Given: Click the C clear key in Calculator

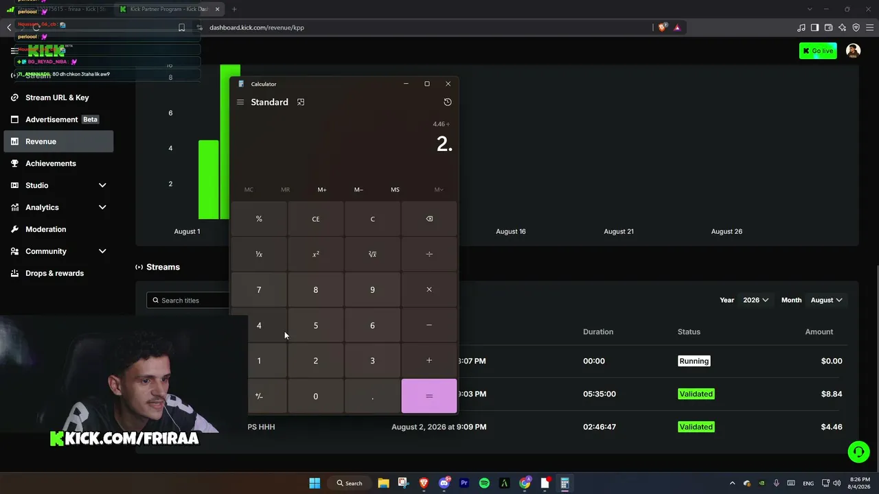Looking at the screenshot, I should tap(372, 219).
